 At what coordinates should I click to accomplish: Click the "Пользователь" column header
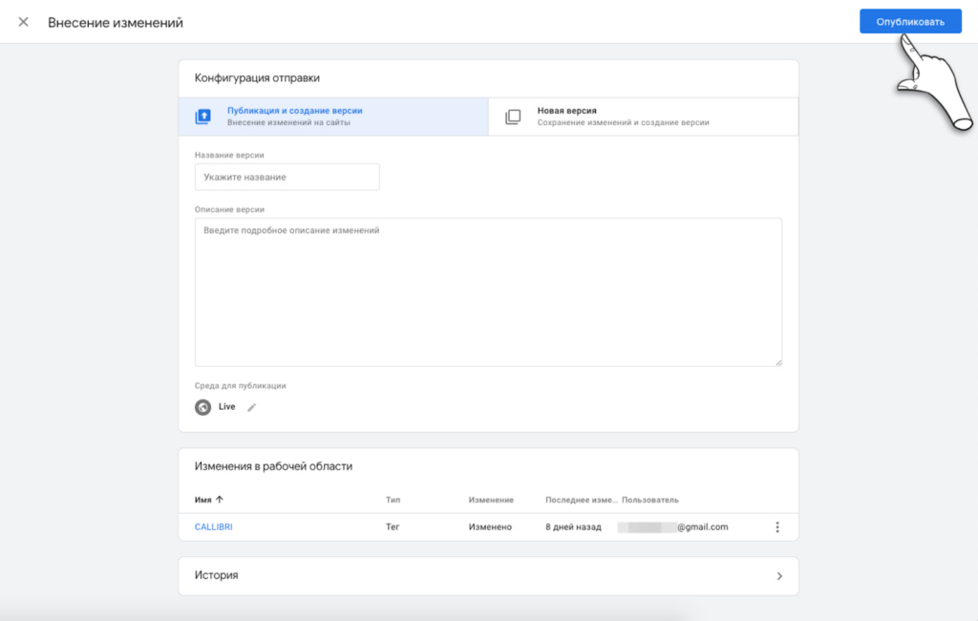[649, 500]
